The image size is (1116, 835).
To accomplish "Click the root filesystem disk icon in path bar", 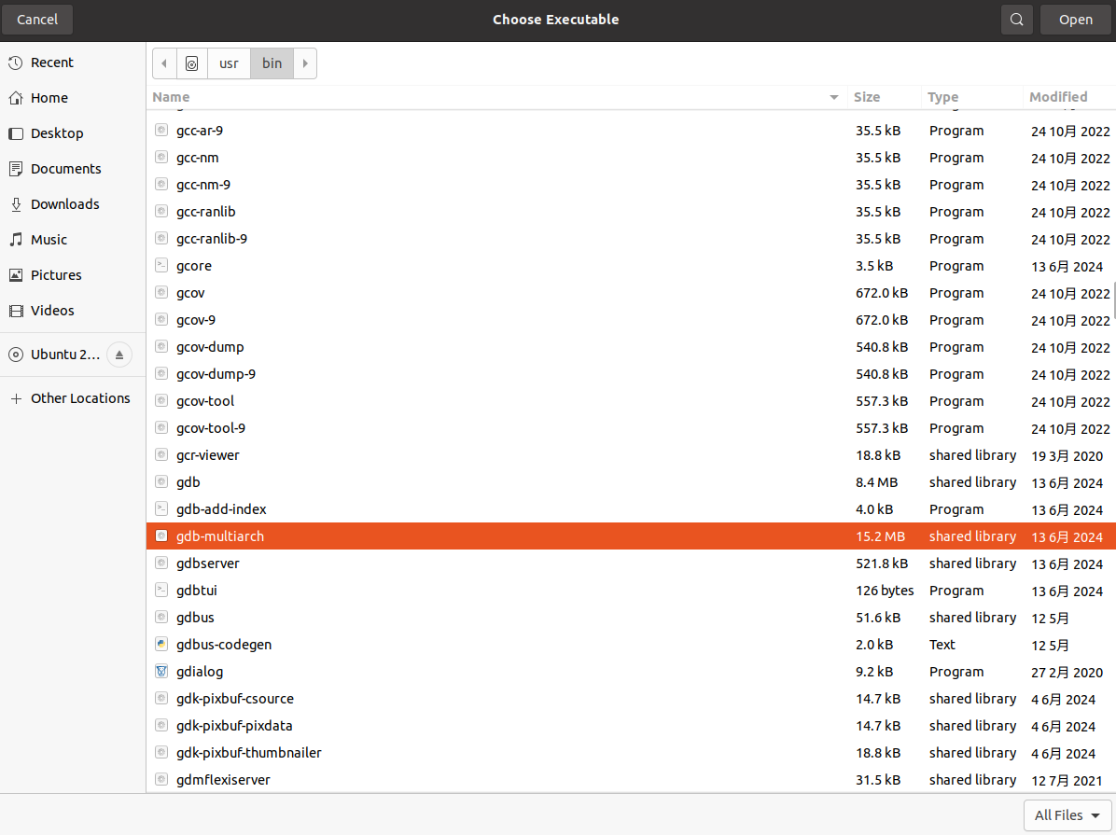I will coord(191,63).
